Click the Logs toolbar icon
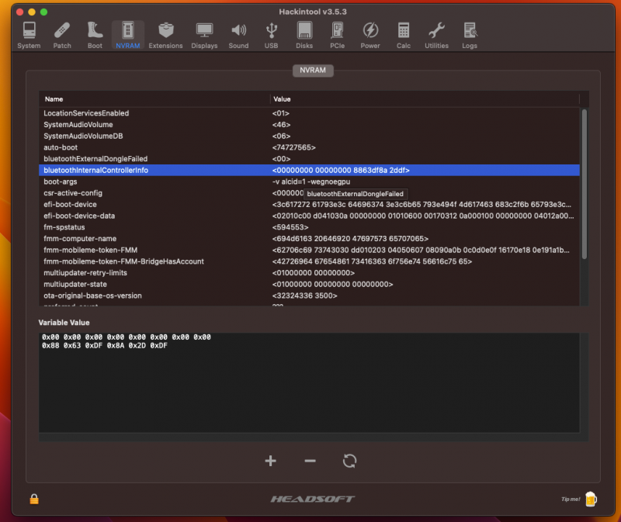Image resolution: width=621 pixels, height=522 pixels. tap(470, 31)
